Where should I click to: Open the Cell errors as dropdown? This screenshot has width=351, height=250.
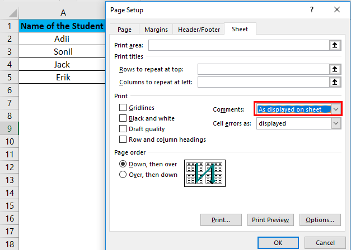pyautogui.click(x=336, y=123)
